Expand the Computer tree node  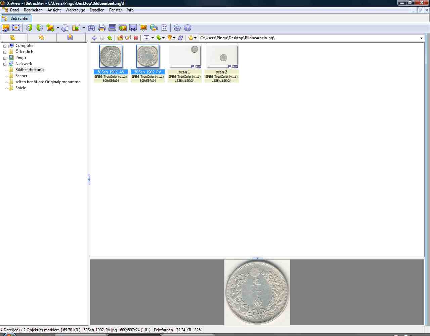tap(5, 46)
